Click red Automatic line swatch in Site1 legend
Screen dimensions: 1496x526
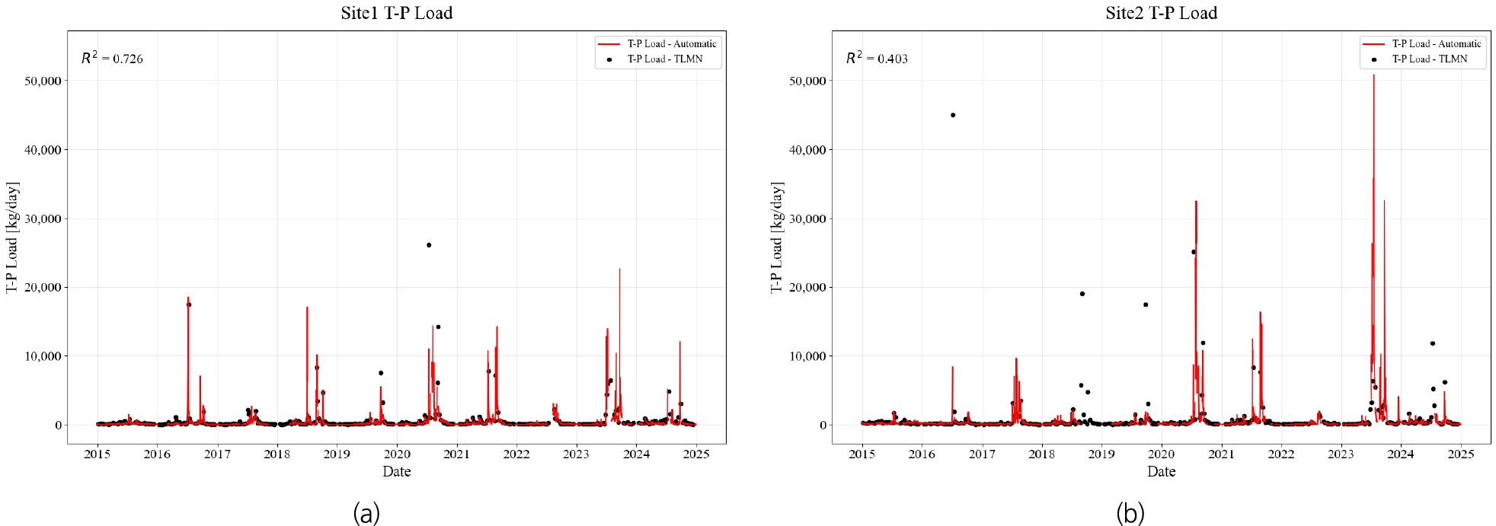coord(609,44)
